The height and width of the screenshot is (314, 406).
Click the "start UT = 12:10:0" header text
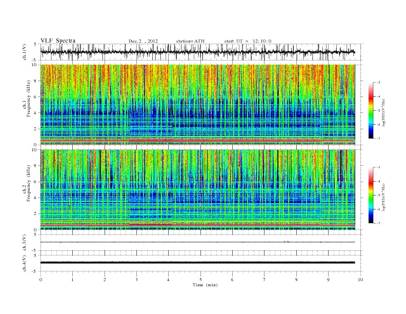point(248,41)
